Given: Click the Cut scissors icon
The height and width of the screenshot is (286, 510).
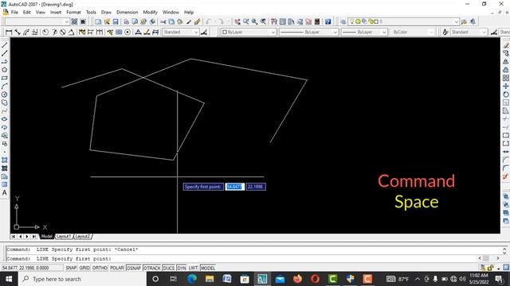Looking at the screenshot, I should [163, 21].
